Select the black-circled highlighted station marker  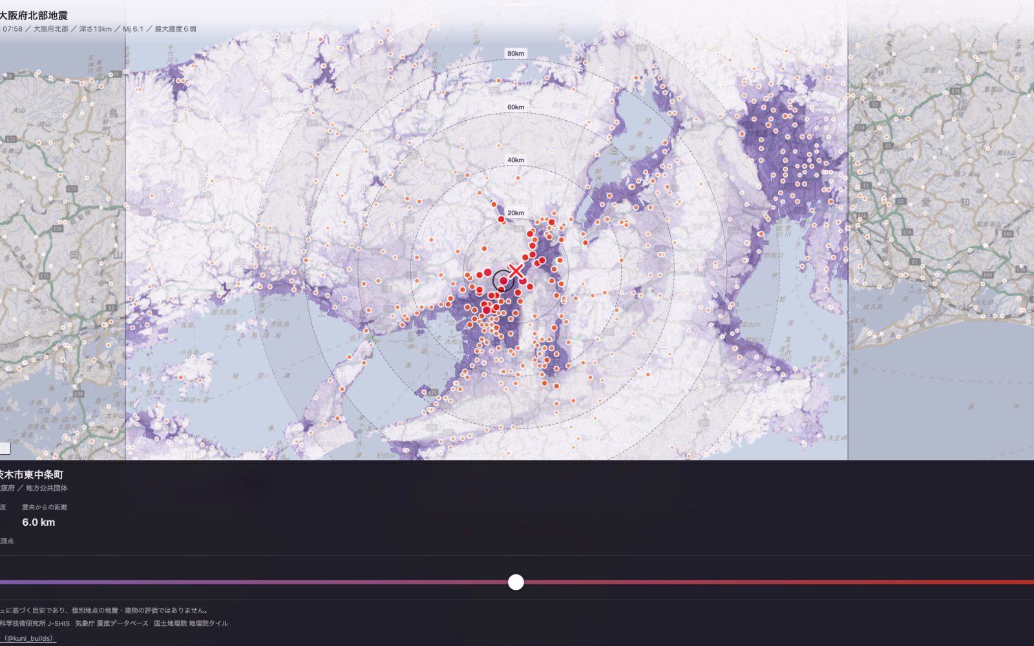(x=503, y=280)
